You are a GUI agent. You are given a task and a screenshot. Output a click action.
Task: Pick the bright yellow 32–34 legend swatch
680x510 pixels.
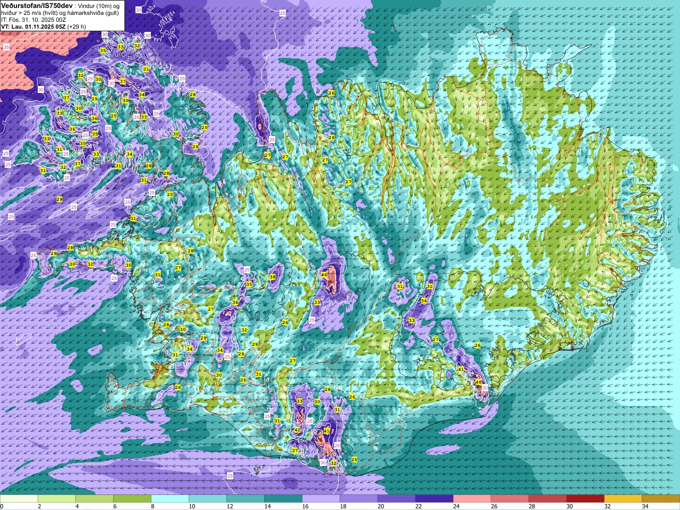click(x=623, y=499)
